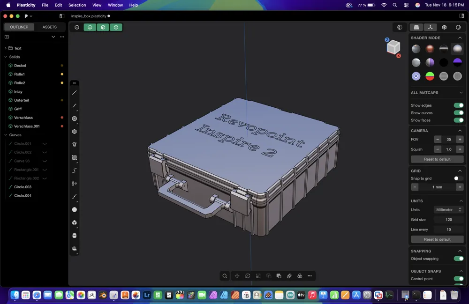Click the circular render icon at top right
469x304 pixels.
pyautogui.click(x=458, y=27)
